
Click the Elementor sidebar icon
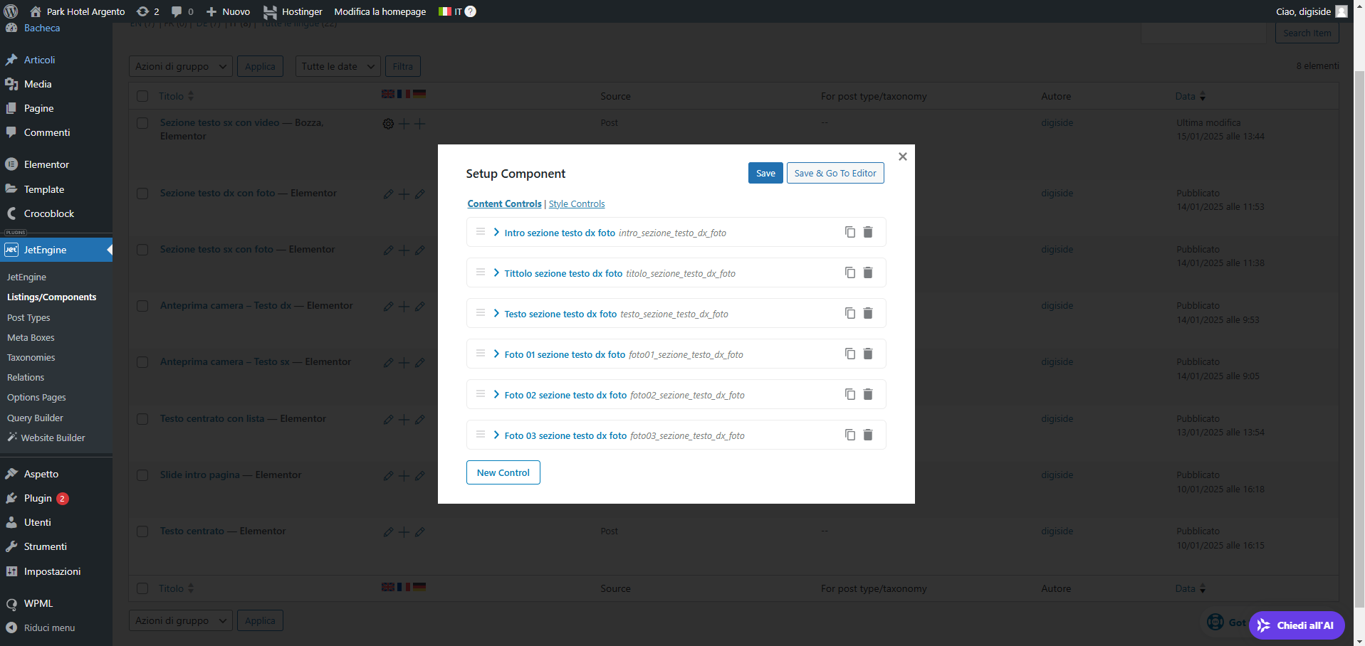(x=11, y=164)
